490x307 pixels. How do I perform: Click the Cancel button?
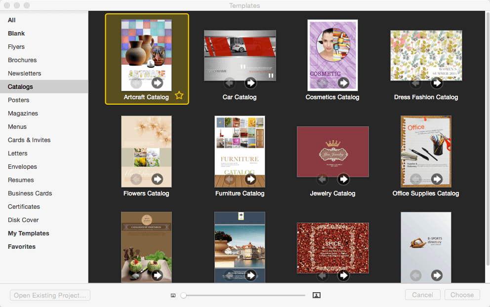click(422, 295)
